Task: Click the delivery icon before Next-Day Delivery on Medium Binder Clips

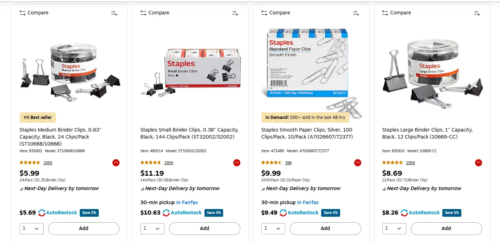Action: (x=21, y=188)
